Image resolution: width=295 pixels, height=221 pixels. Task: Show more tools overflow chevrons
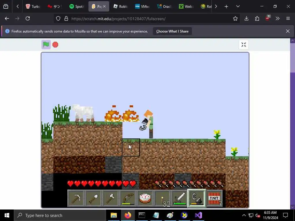pyautogui.click(x=277, y=18)
